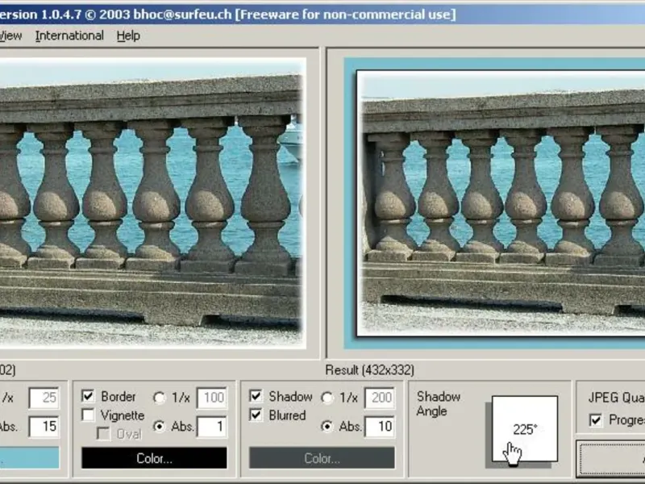Click the Shadow Angle label

(438, 404)
